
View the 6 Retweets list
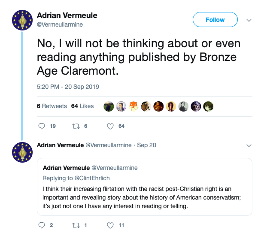pos(52,106)
